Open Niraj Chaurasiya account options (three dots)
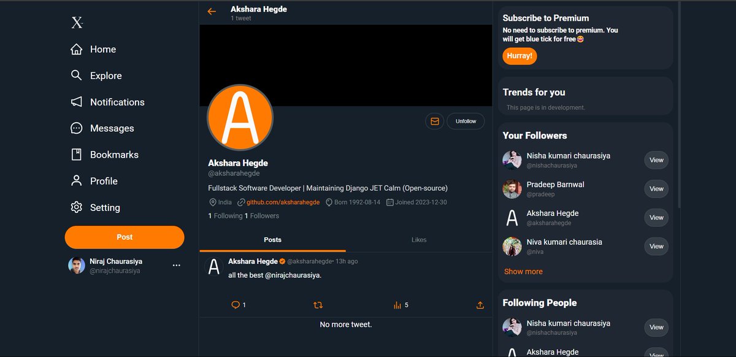 click(x=177, y=266)
